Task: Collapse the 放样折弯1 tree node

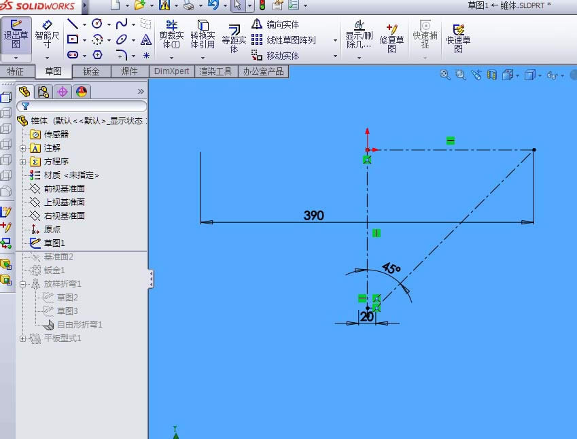Action: 22,283
